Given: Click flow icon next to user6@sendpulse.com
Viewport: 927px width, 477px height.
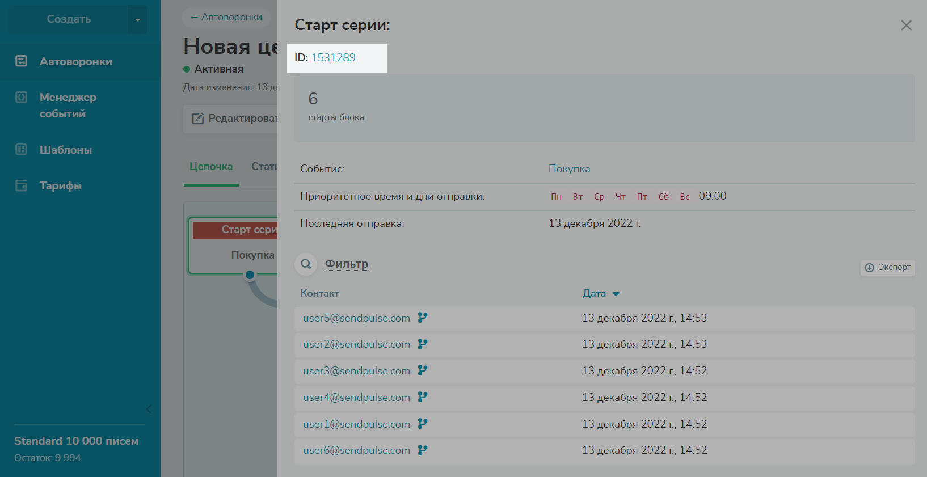Looking at the screenshot, I should pyautogui.click(x=423, y=450).
